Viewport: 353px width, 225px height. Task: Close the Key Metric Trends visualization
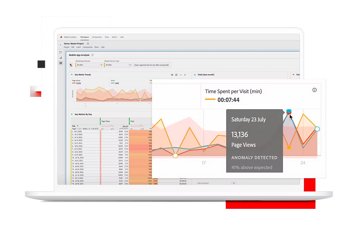click(185, 75)
